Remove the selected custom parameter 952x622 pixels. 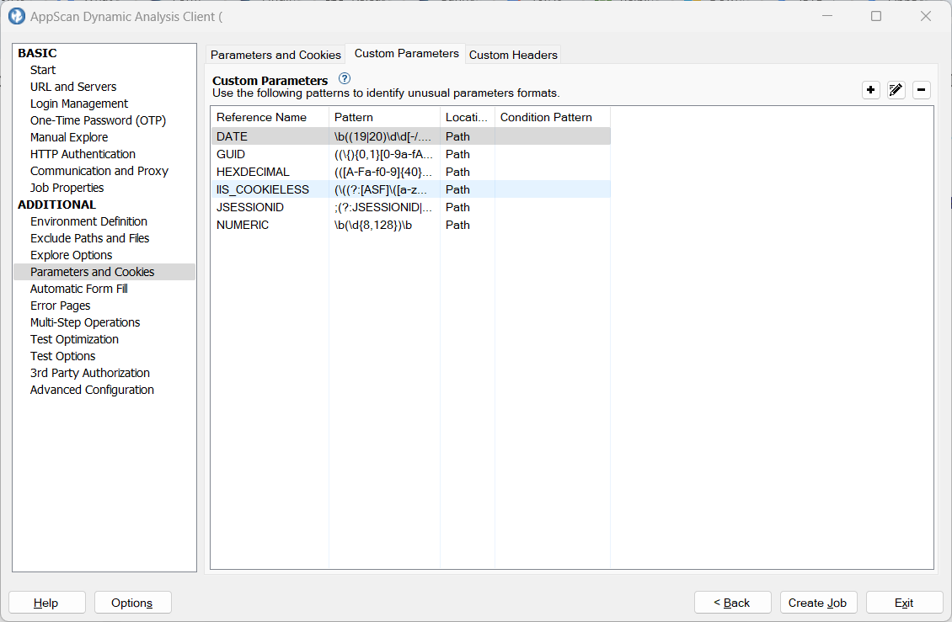tap(921, 89)
